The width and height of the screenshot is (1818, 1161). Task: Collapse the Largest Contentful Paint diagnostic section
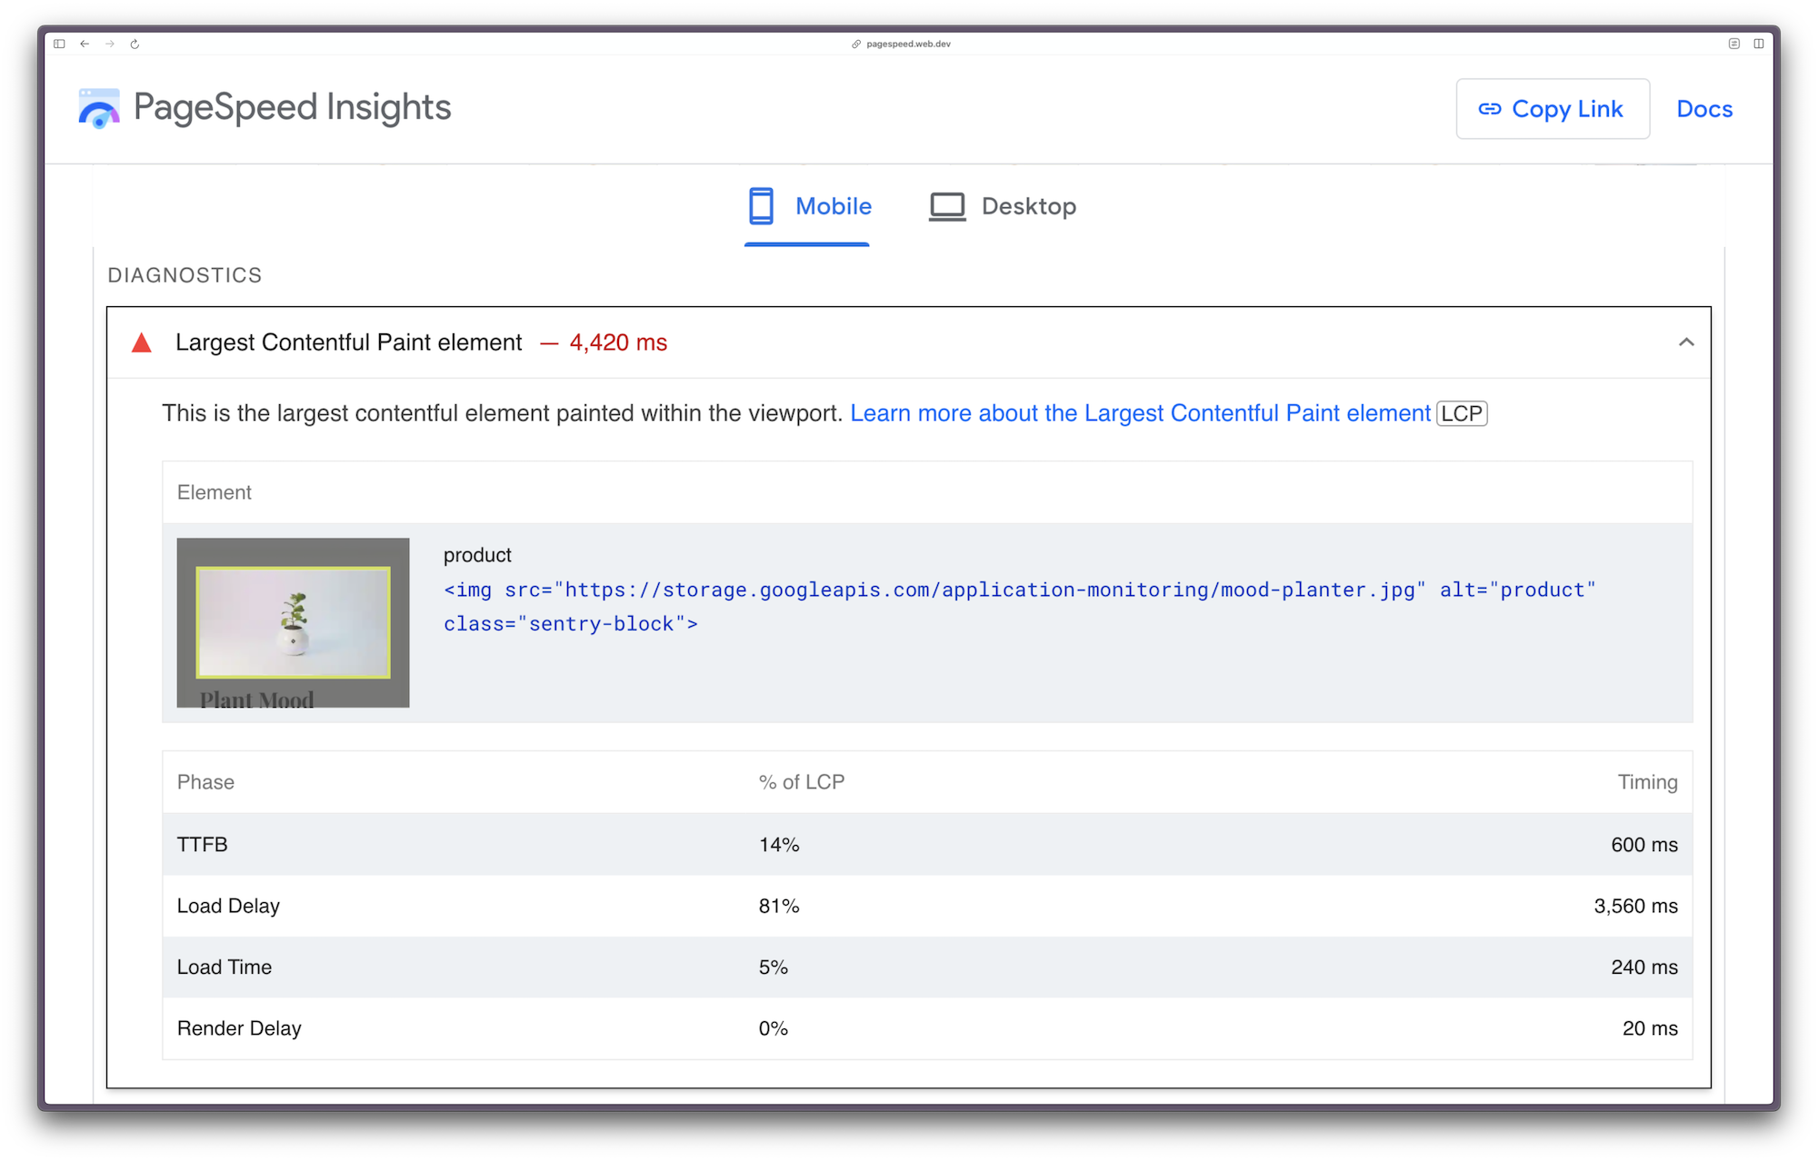click(x=1687, y=342)
